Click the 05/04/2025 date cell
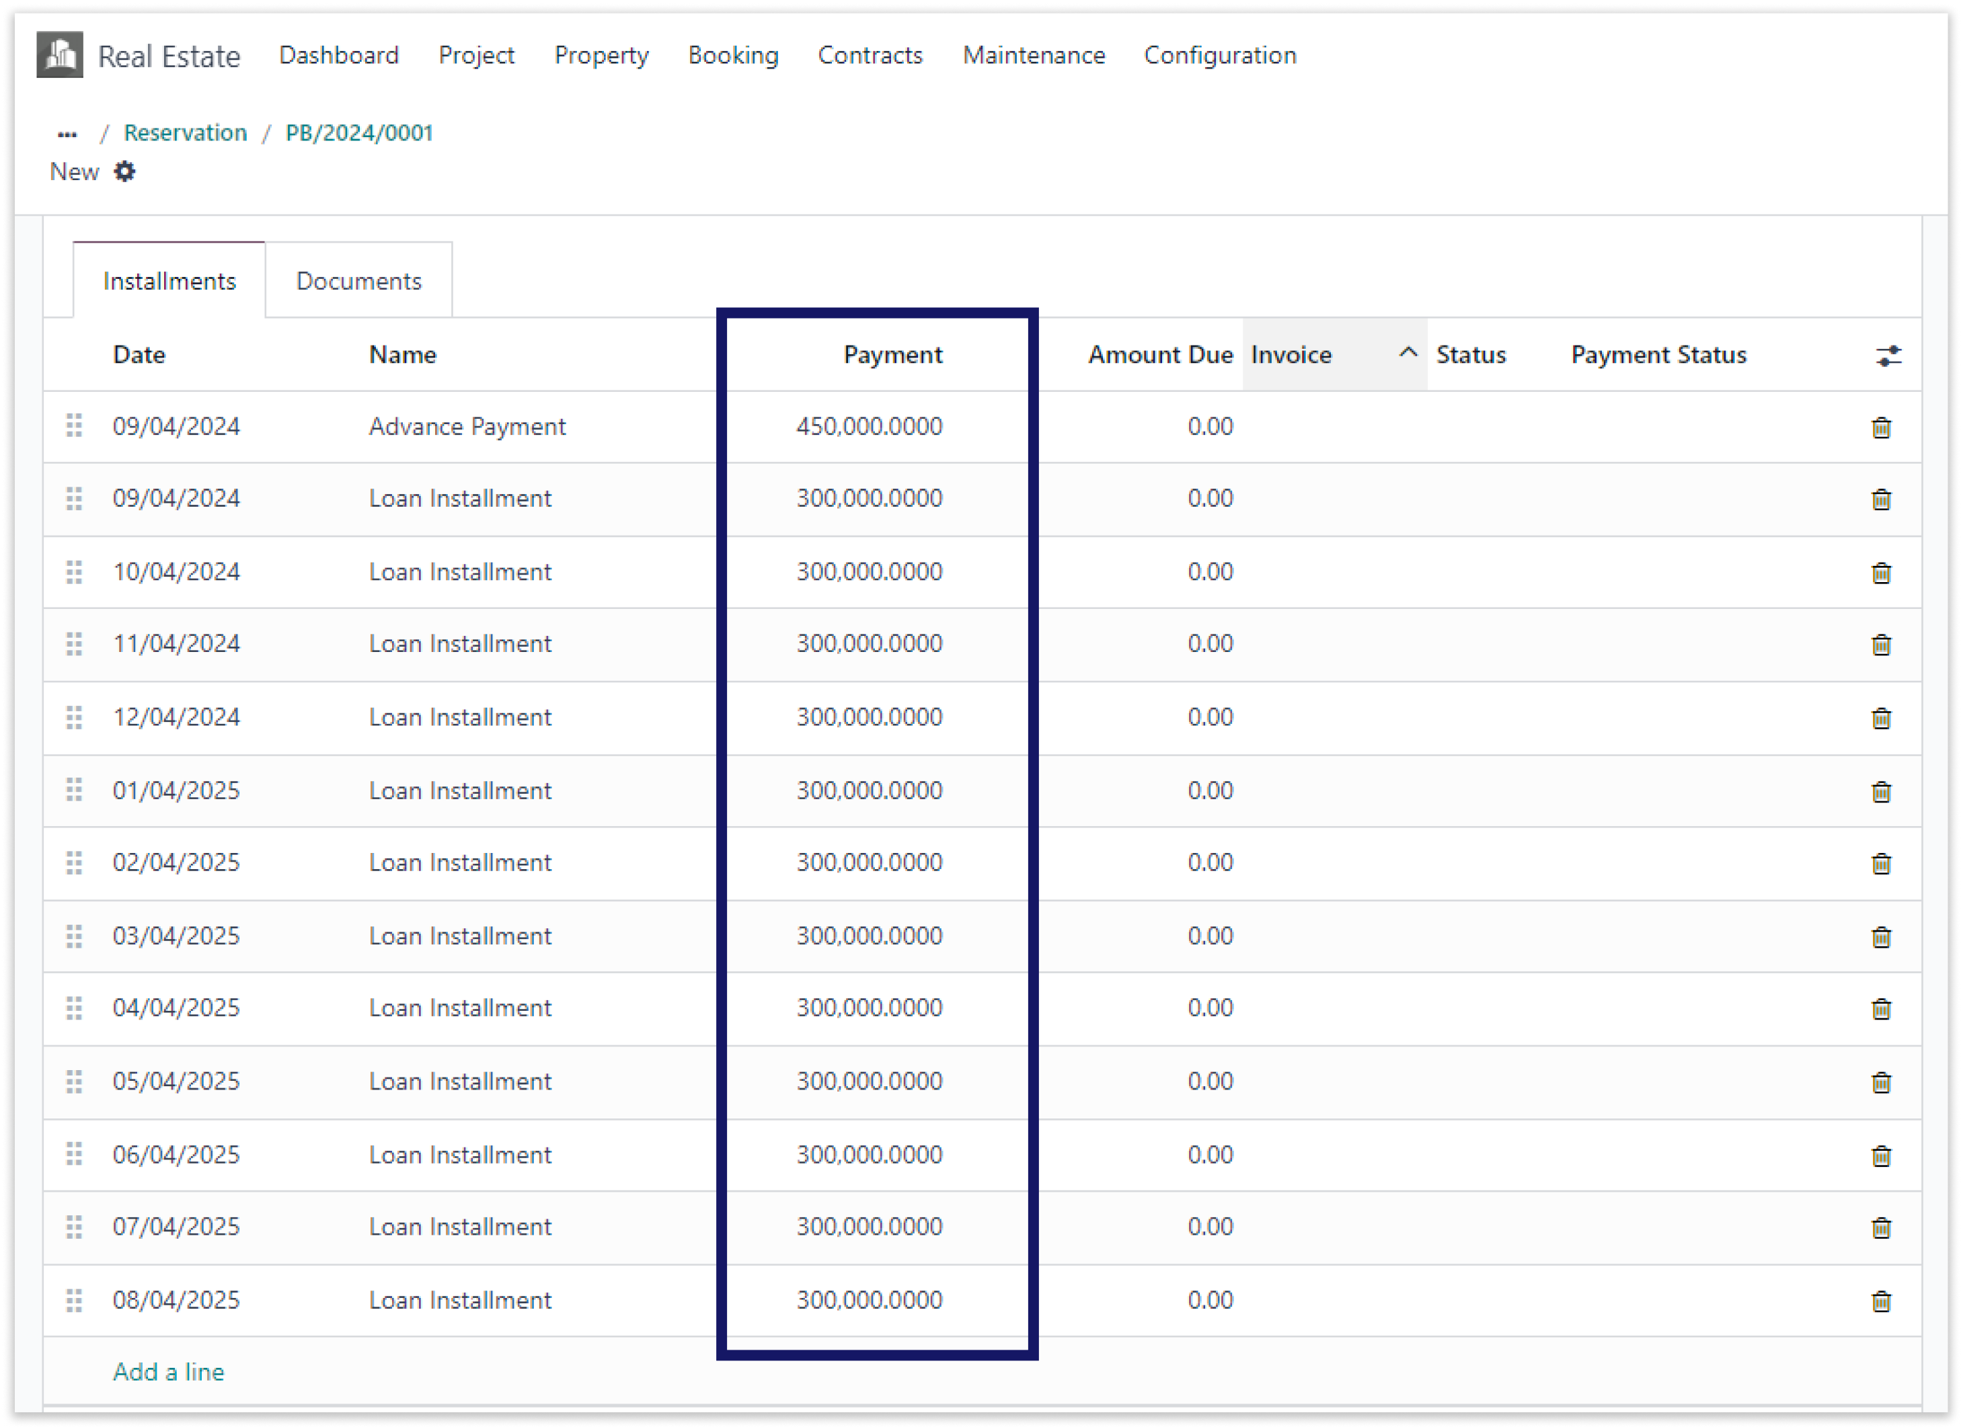This screenshot has height=1427, width=1961. click(x=176, y=1080)
